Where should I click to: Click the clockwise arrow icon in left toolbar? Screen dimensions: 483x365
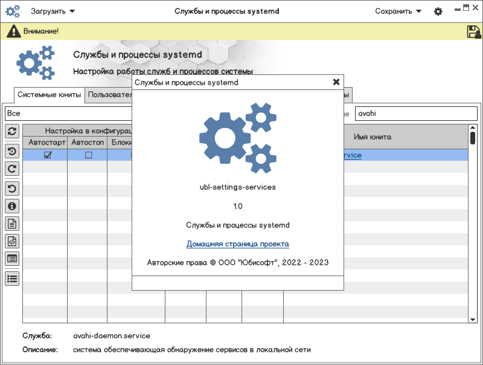coord(12,169)
